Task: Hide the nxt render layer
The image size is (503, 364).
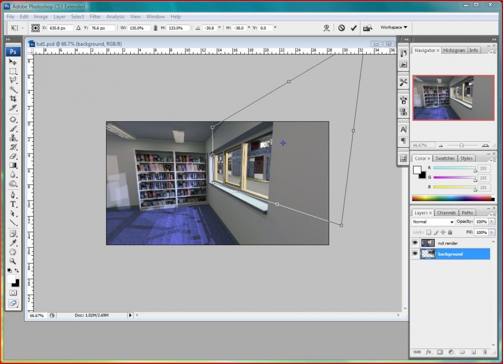Action: pyautogui.click(x=415, y=243)
